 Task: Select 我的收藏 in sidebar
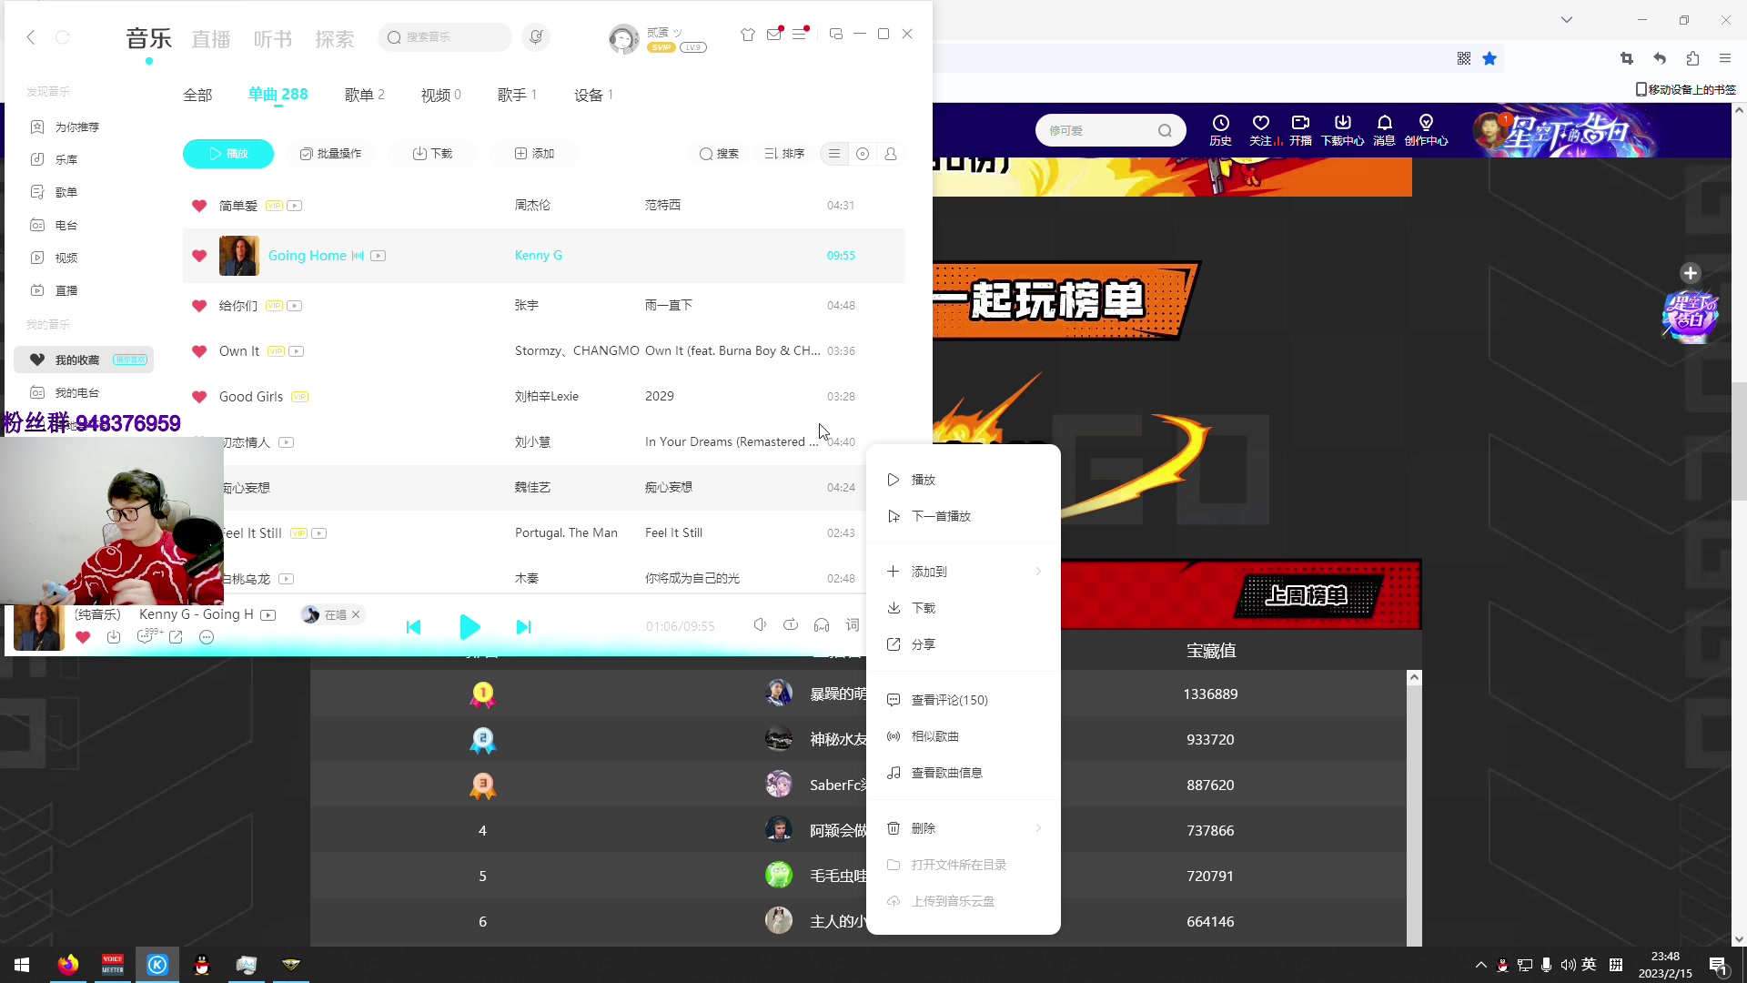click(84, 360)
